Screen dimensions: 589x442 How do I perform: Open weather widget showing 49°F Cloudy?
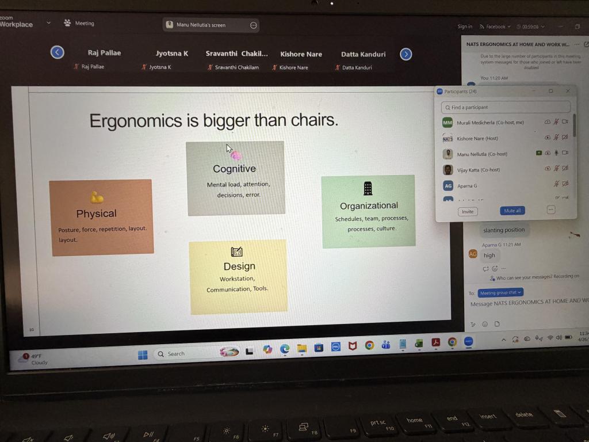[x=34, y=359]
